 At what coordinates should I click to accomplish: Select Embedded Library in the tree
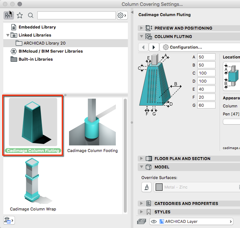point(37,27)
